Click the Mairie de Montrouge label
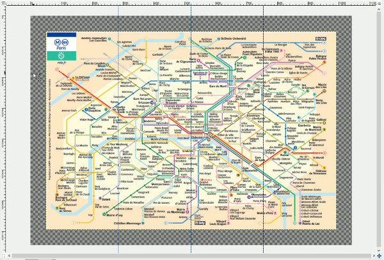 coord(176,211)
